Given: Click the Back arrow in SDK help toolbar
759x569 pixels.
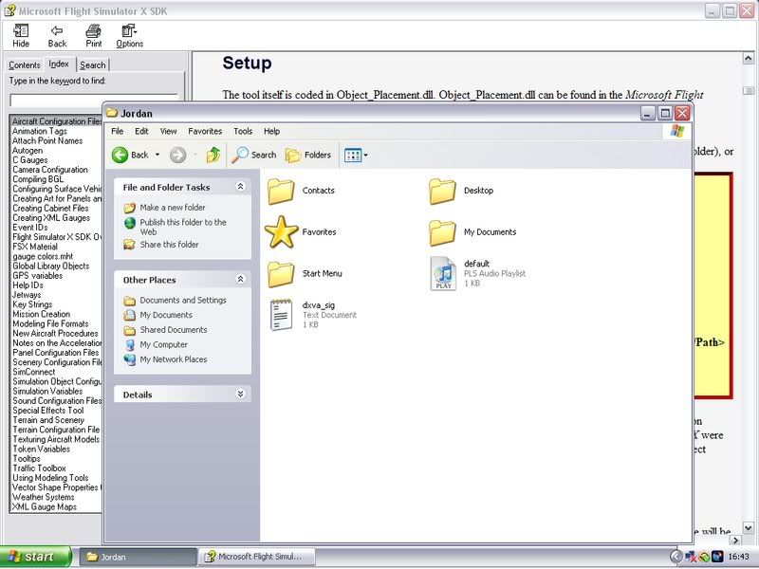Looking at the screenshot, I should point(57,31).
